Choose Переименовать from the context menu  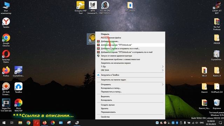click(130, 112)
